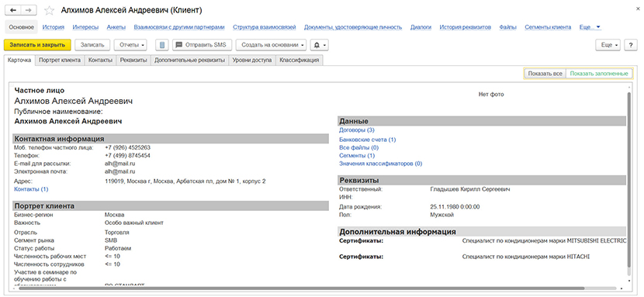Switch to the Портрет клиента tab

coord(60,60)
